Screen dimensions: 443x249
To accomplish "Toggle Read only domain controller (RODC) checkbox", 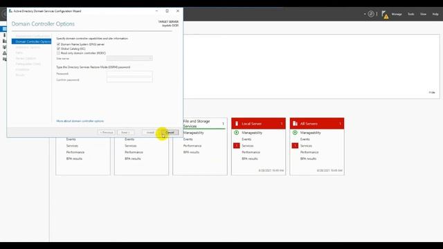I will 58,53.
